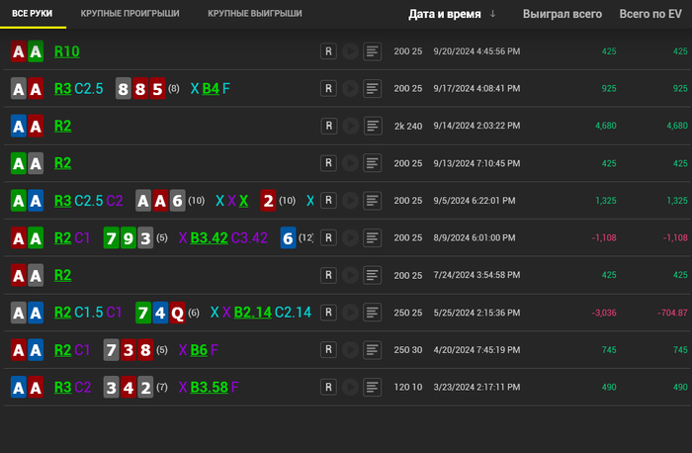Screen dimensions: 692x453
Task: Play the replay of the 9/14/2024 hand
Action: pyautogui.click(x=350, y=127)
